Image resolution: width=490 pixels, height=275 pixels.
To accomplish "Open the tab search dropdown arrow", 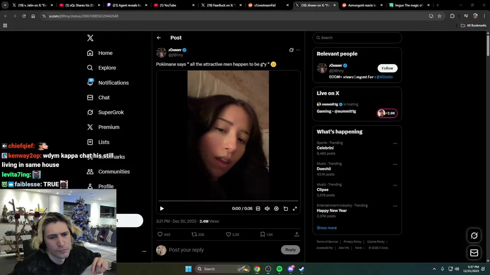I will coord(5,5).
